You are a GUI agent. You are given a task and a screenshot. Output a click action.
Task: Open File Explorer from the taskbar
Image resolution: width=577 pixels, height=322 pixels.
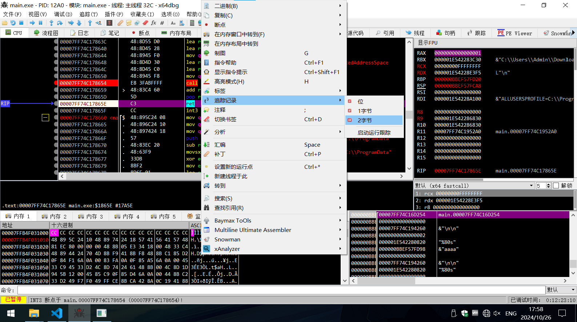point(34,313)
